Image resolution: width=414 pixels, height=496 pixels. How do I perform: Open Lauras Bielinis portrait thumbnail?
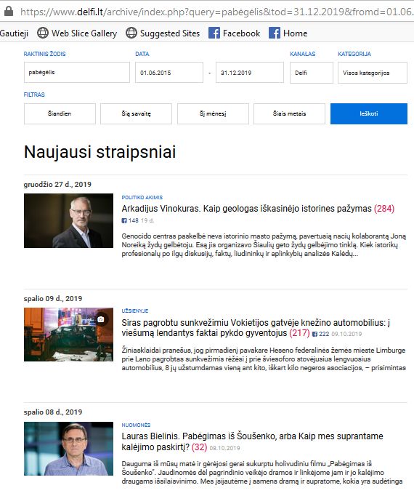(x=68, y=449)
